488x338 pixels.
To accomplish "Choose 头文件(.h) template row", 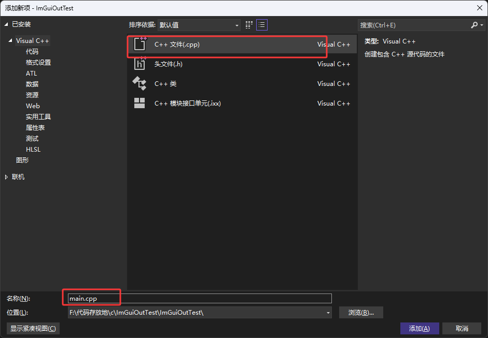I will 242,64.
